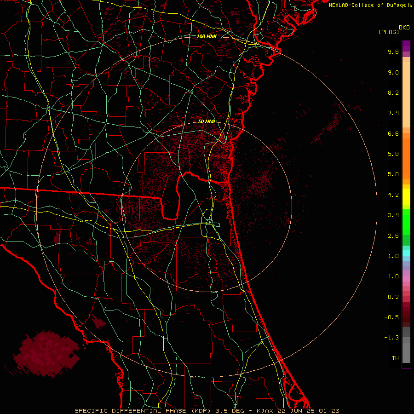Click the 1.8 scale value
414x414 pixels.
pos(393,256)
